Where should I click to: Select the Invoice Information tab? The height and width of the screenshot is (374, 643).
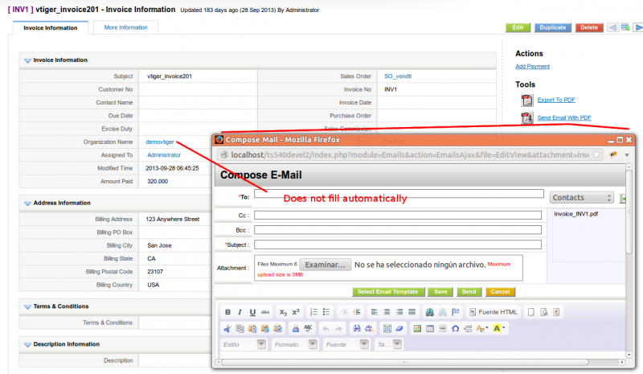coord(50,27)
